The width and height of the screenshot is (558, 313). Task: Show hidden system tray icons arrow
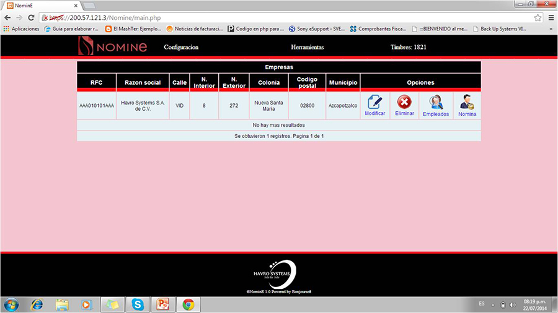(x=492, y=304)
